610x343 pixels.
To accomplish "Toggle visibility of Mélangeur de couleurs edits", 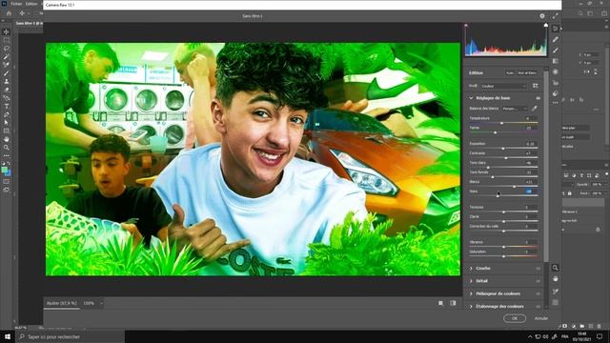I will (538, 293).
